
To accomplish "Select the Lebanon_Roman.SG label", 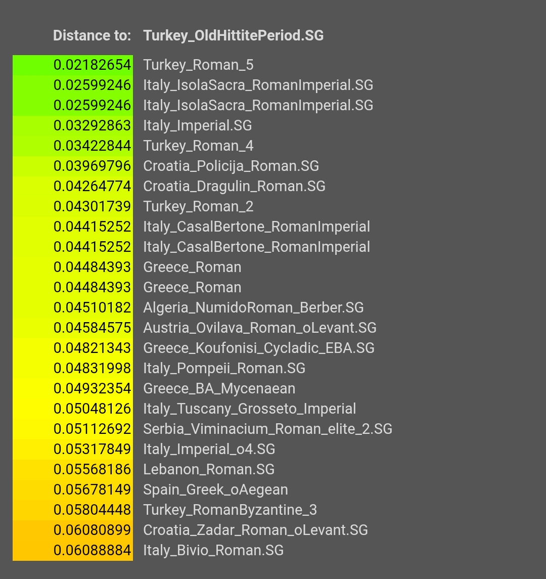I will 209,469.
